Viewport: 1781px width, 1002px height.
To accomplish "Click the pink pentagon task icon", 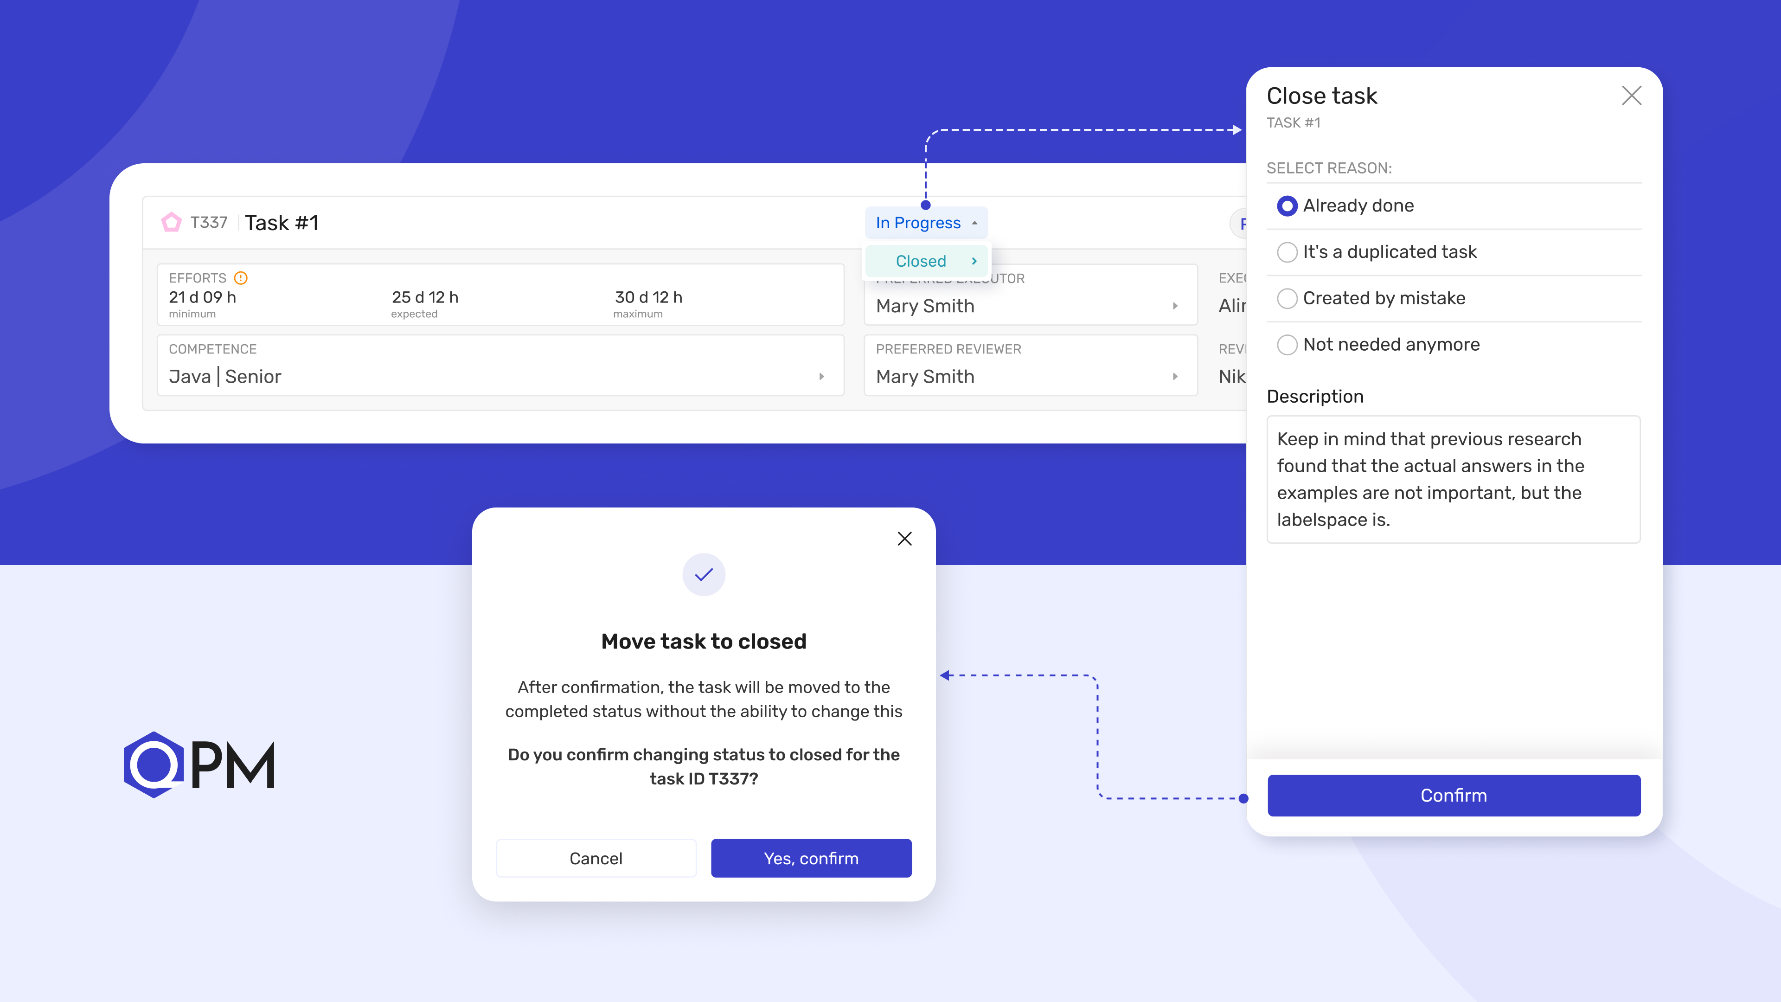I will click(171, 222).
